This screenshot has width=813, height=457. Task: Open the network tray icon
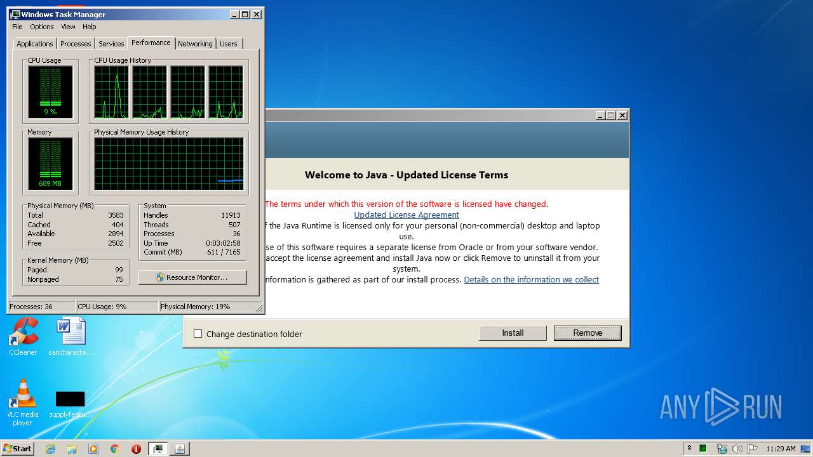coord(722,449)
